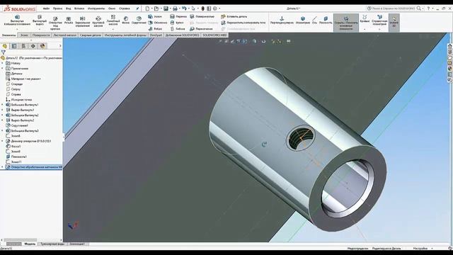Select the Dome tool
Screen dimensions: 453x255
click(x=177, y=23)
